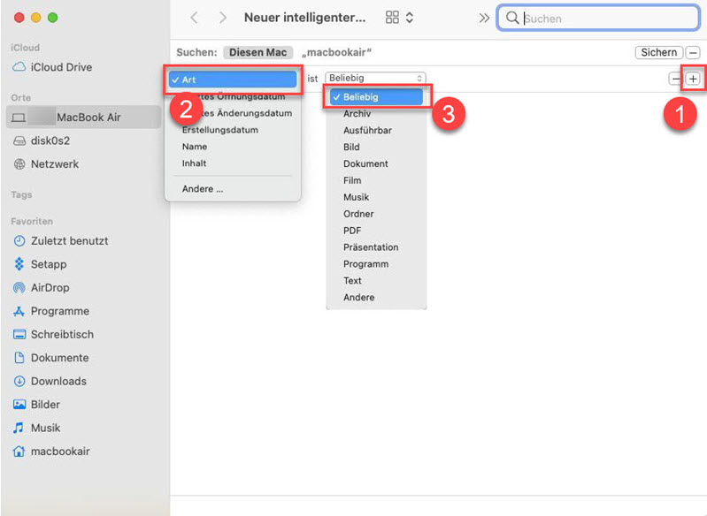Select Archiv in kind menu
707x516 pixels.
pyautogui.click(x=357, y=113)
